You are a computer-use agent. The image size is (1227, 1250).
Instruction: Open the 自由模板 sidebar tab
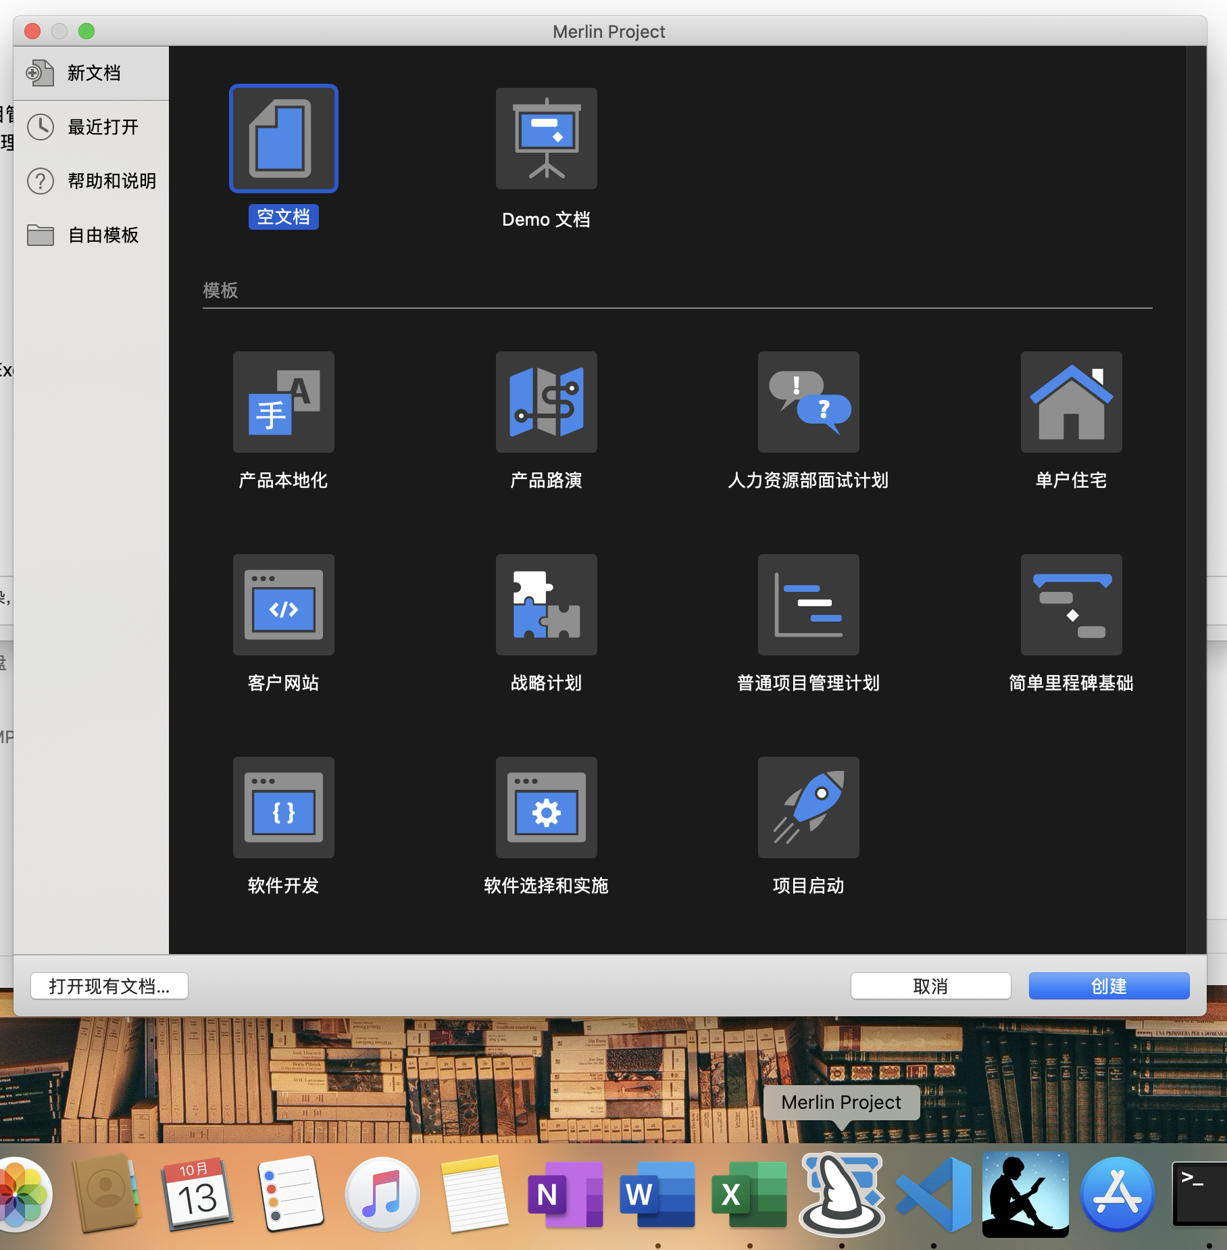point(91,235)
